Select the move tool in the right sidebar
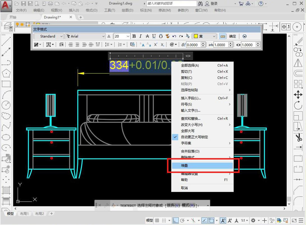This screenshot has height=225, width=306. click(298, 95)
